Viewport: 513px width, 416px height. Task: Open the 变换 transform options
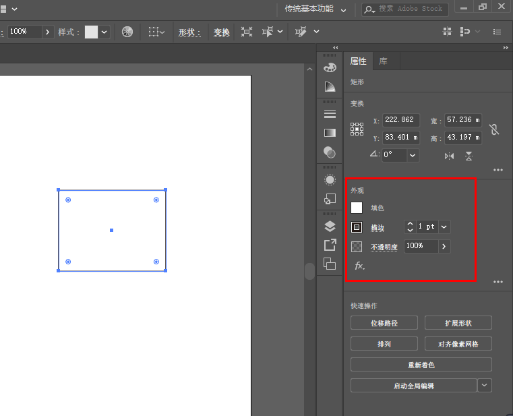pyautogui.click(x=222, y=32)
